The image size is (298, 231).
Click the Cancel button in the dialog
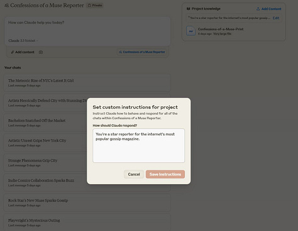click(134, 174)
